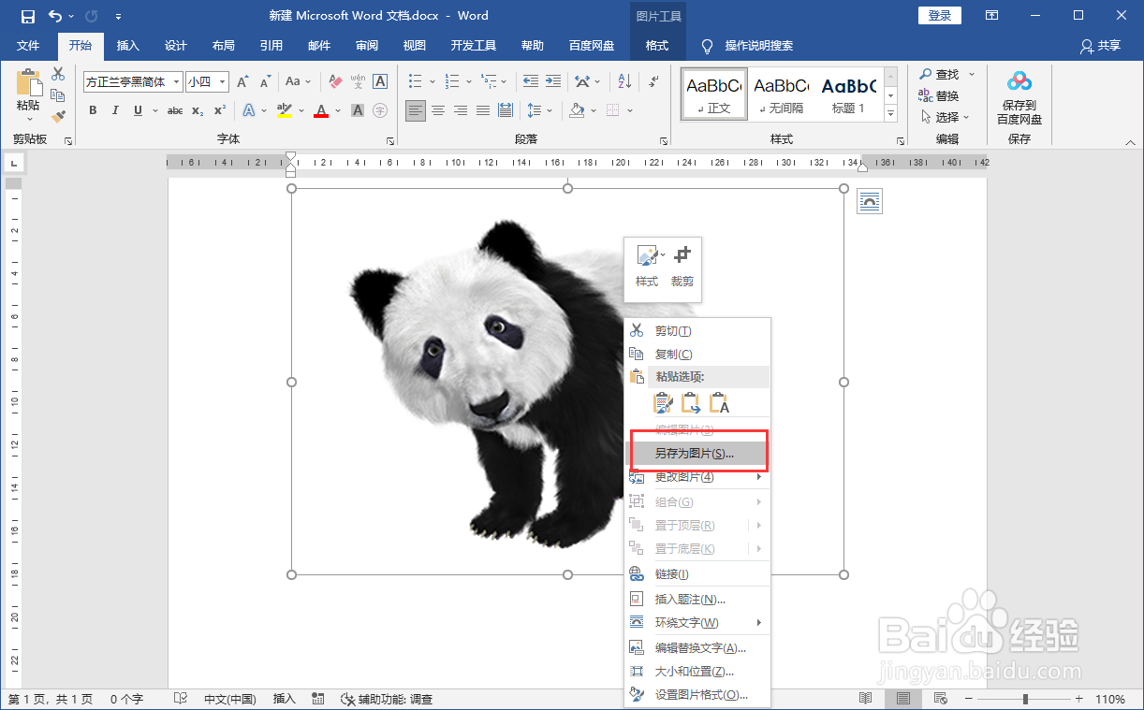The width and height of the screenshot is (1144, 710).
Task: Click the Format Painter brush icon
Action: click(58, 117)
